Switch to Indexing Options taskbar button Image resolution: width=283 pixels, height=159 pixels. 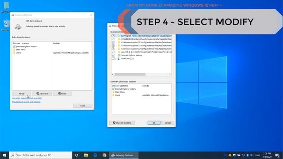(124, 155)
